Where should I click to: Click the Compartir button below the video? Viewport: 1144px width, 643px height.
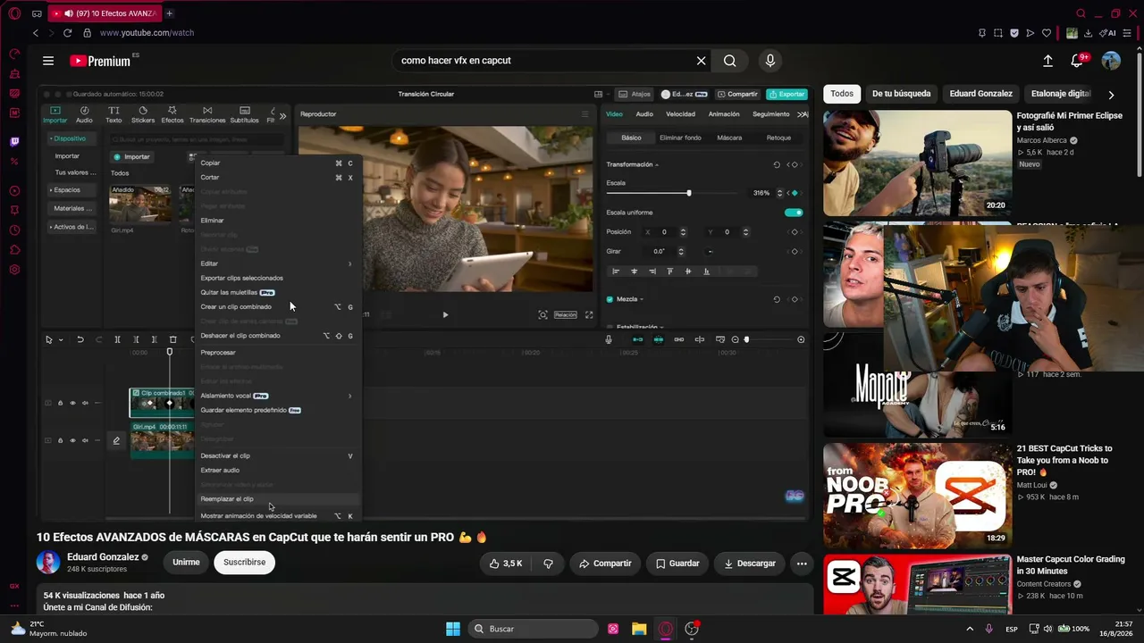click(605, 564)
